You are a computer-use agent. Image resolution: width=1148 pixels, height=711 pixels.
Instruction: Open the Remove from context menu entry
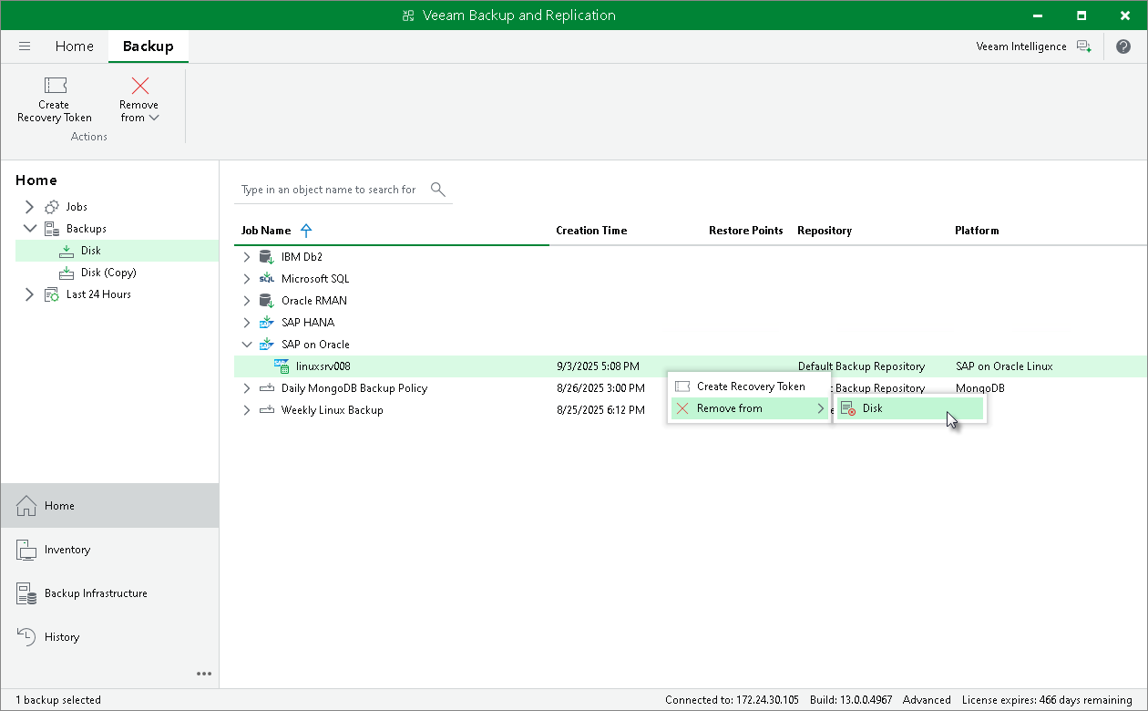(750, 408)
